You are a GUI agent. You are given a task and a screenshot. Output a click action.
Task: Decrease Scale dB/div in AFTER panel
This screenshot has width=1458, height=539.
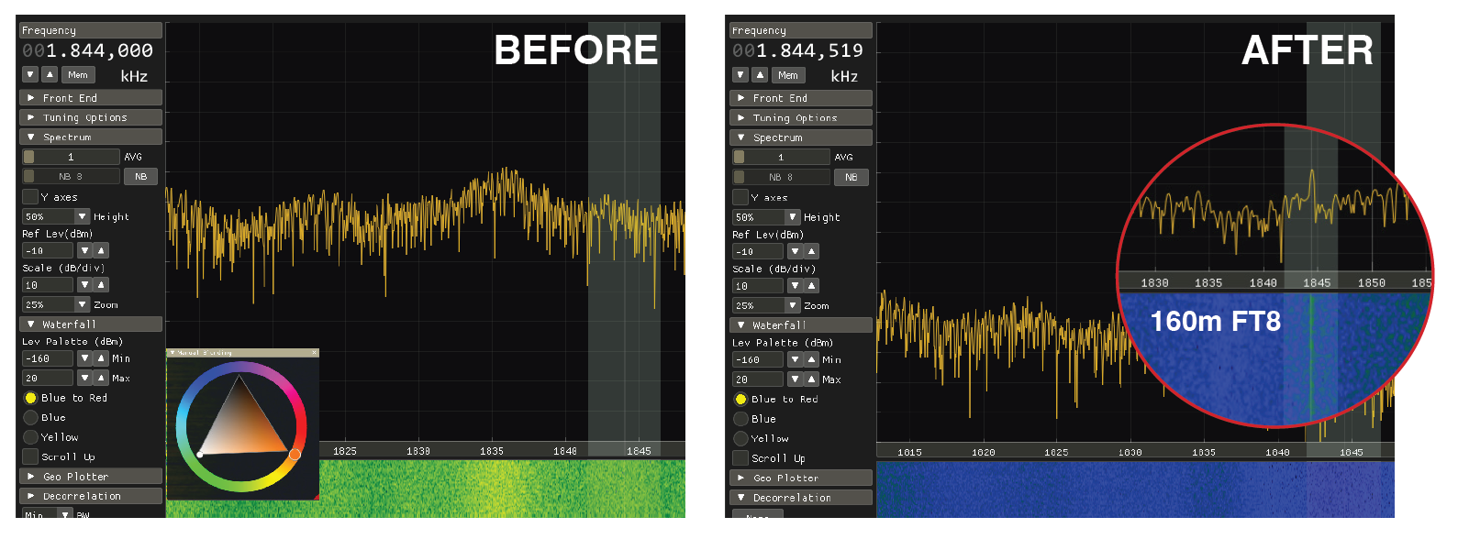(795, 286)
